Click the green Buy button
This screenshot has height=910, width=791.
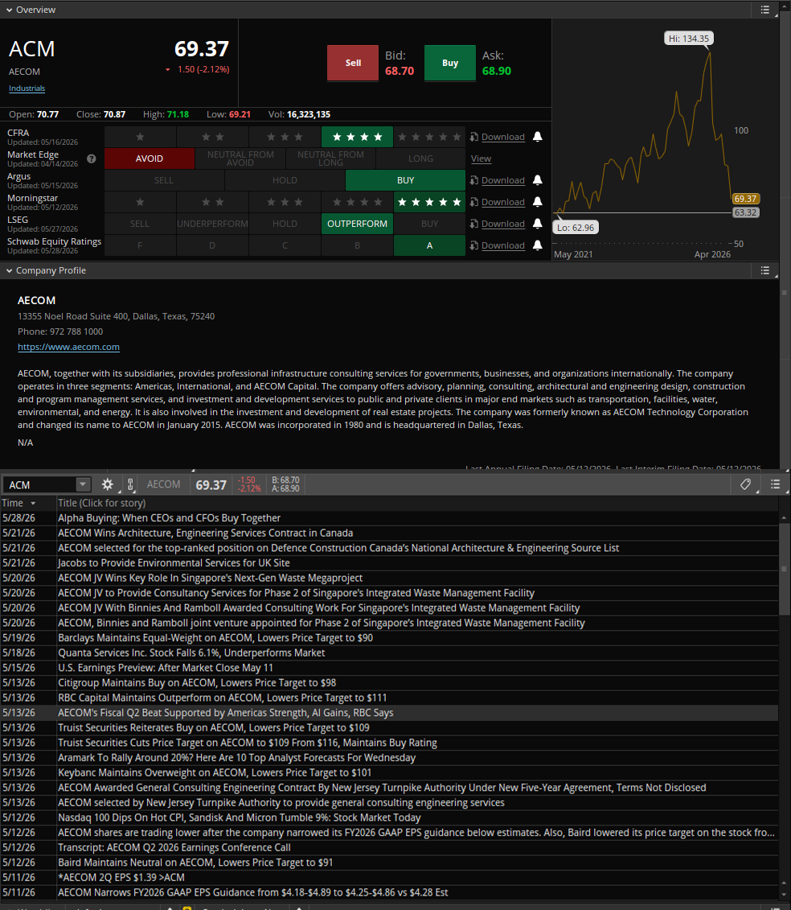pyautogui.click(x=450, y=63)
